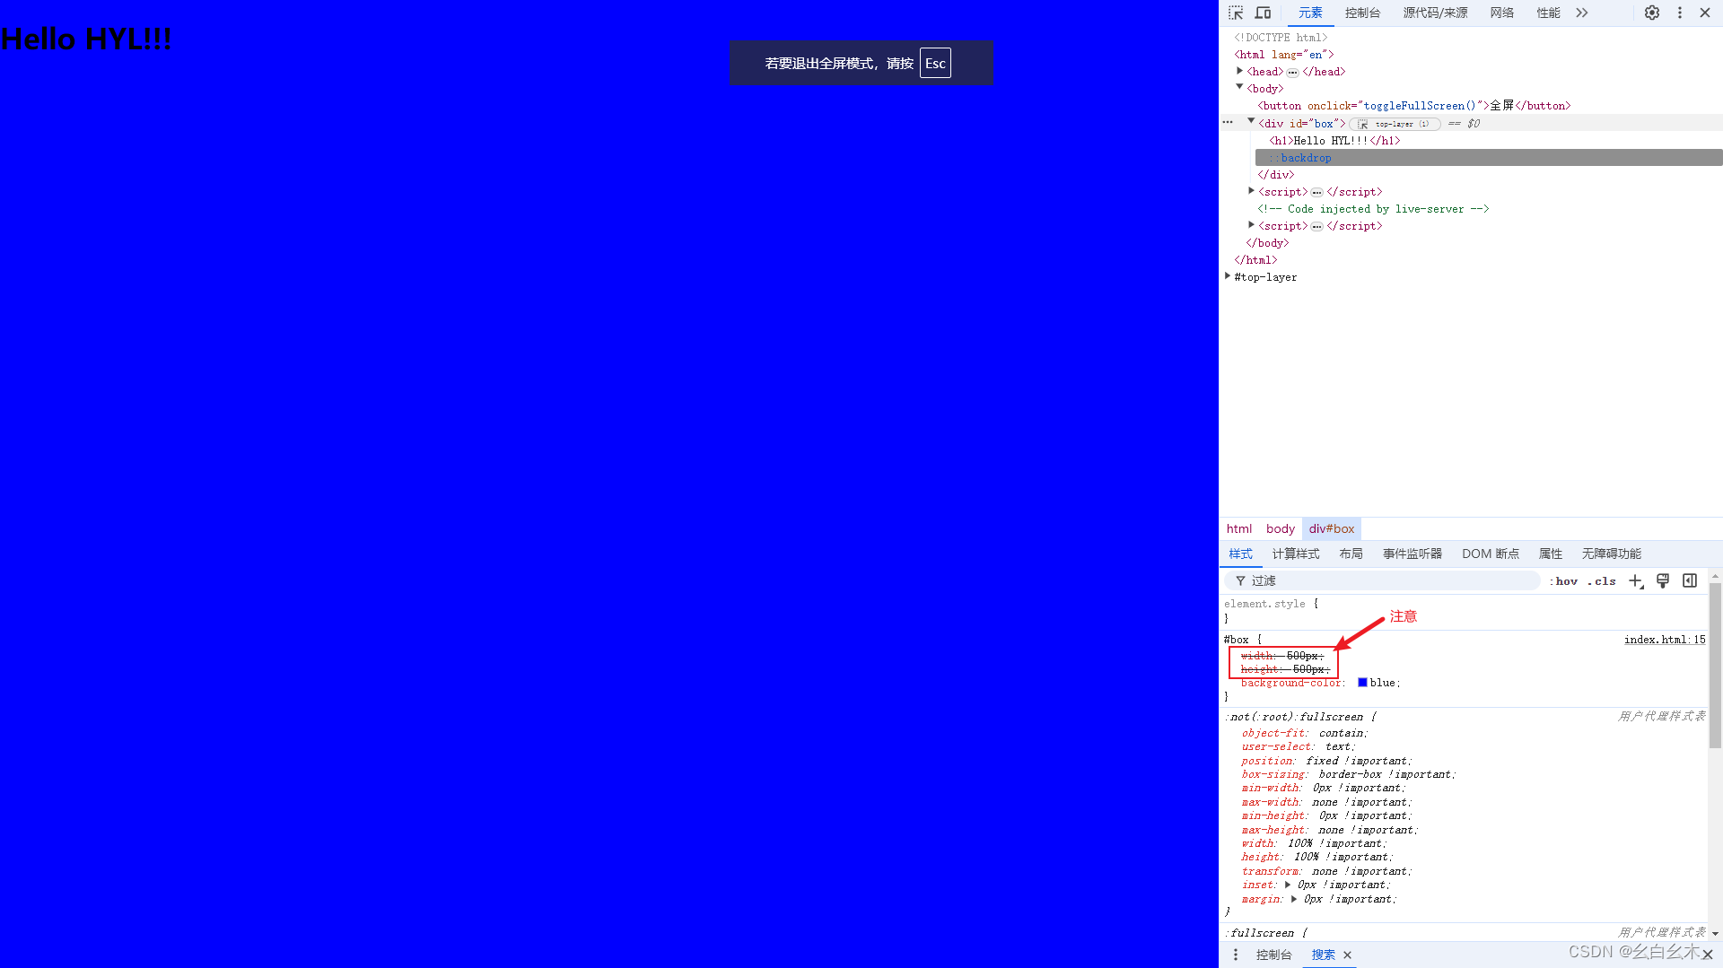The height and width of the screenshot is (968, 1723).
Task: Open DevTools settings gear
Action: pyautogui.click(x=1652, y=13)
